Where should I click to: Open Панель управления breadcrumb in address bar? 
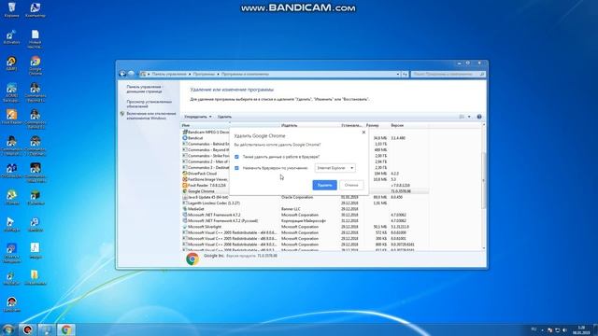tap(169, 74)
